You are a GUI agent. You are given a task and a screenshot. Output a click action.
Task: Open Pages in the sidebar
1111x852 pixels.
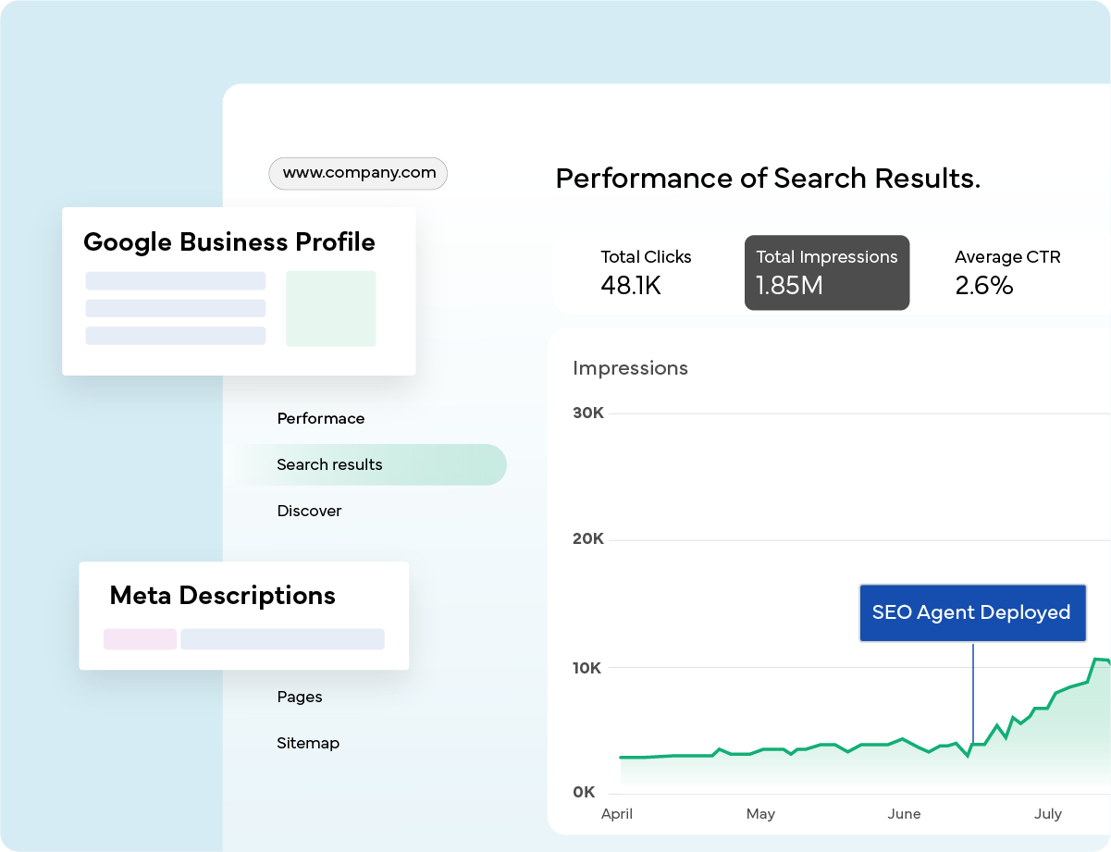pos(299,698)
